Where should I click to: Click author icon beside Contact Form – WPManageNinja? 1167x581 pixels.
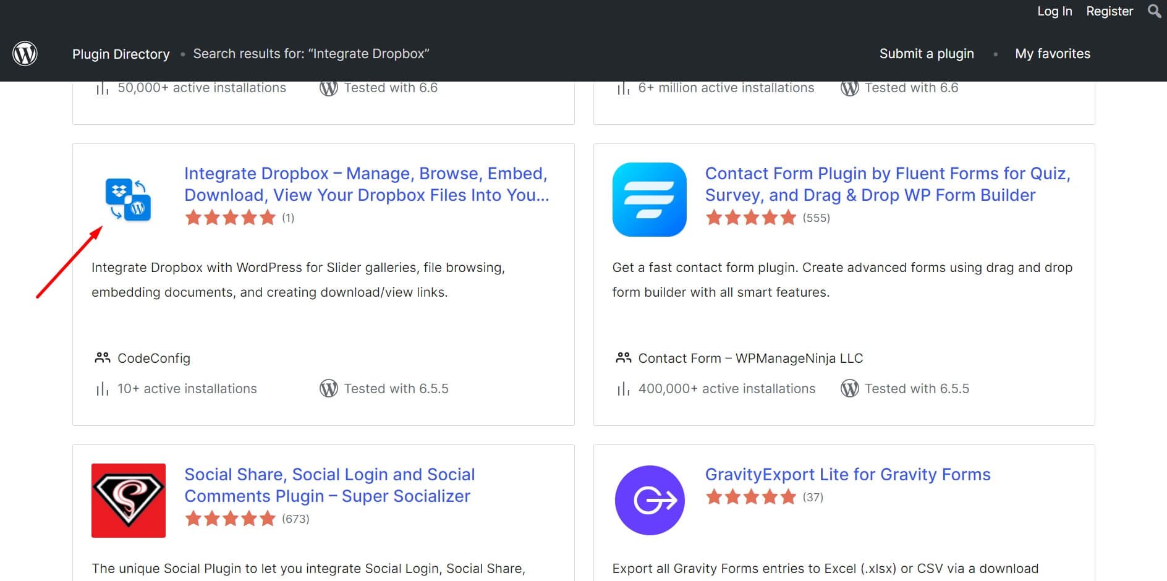pos(623,358)
